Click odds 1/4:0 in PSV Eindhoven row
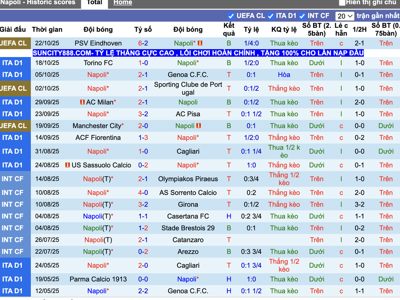This screenshot has width=400, height=300. [x=251, y=43]
